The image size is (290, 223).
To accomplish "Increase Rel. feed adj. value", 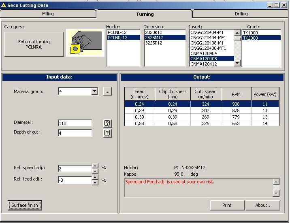I will [95, 177].
